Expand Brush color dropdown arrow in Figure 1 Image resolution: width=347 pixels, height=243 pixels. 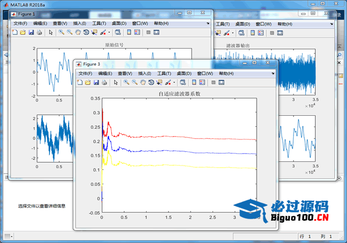coord(109,33)
